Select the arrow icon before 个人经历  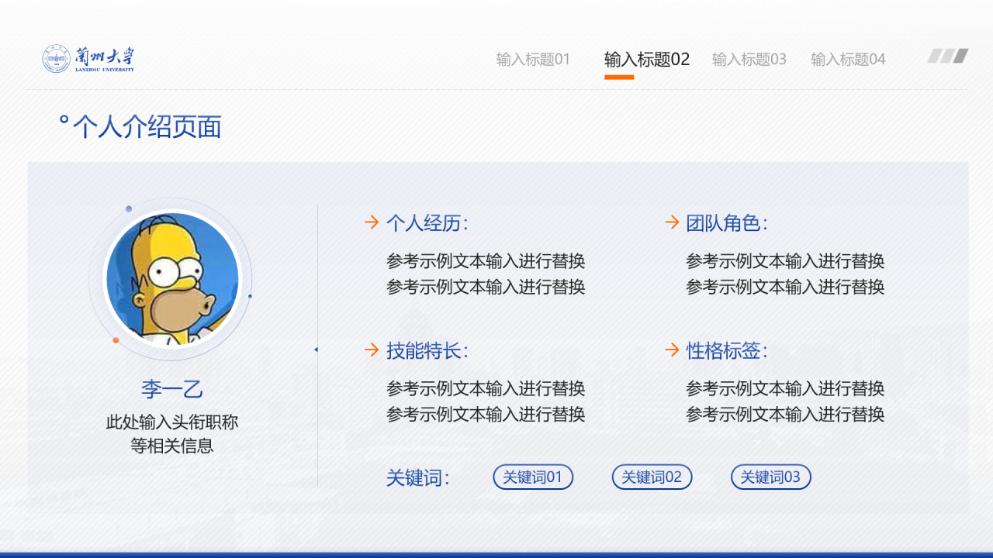(x=372, y=222)
